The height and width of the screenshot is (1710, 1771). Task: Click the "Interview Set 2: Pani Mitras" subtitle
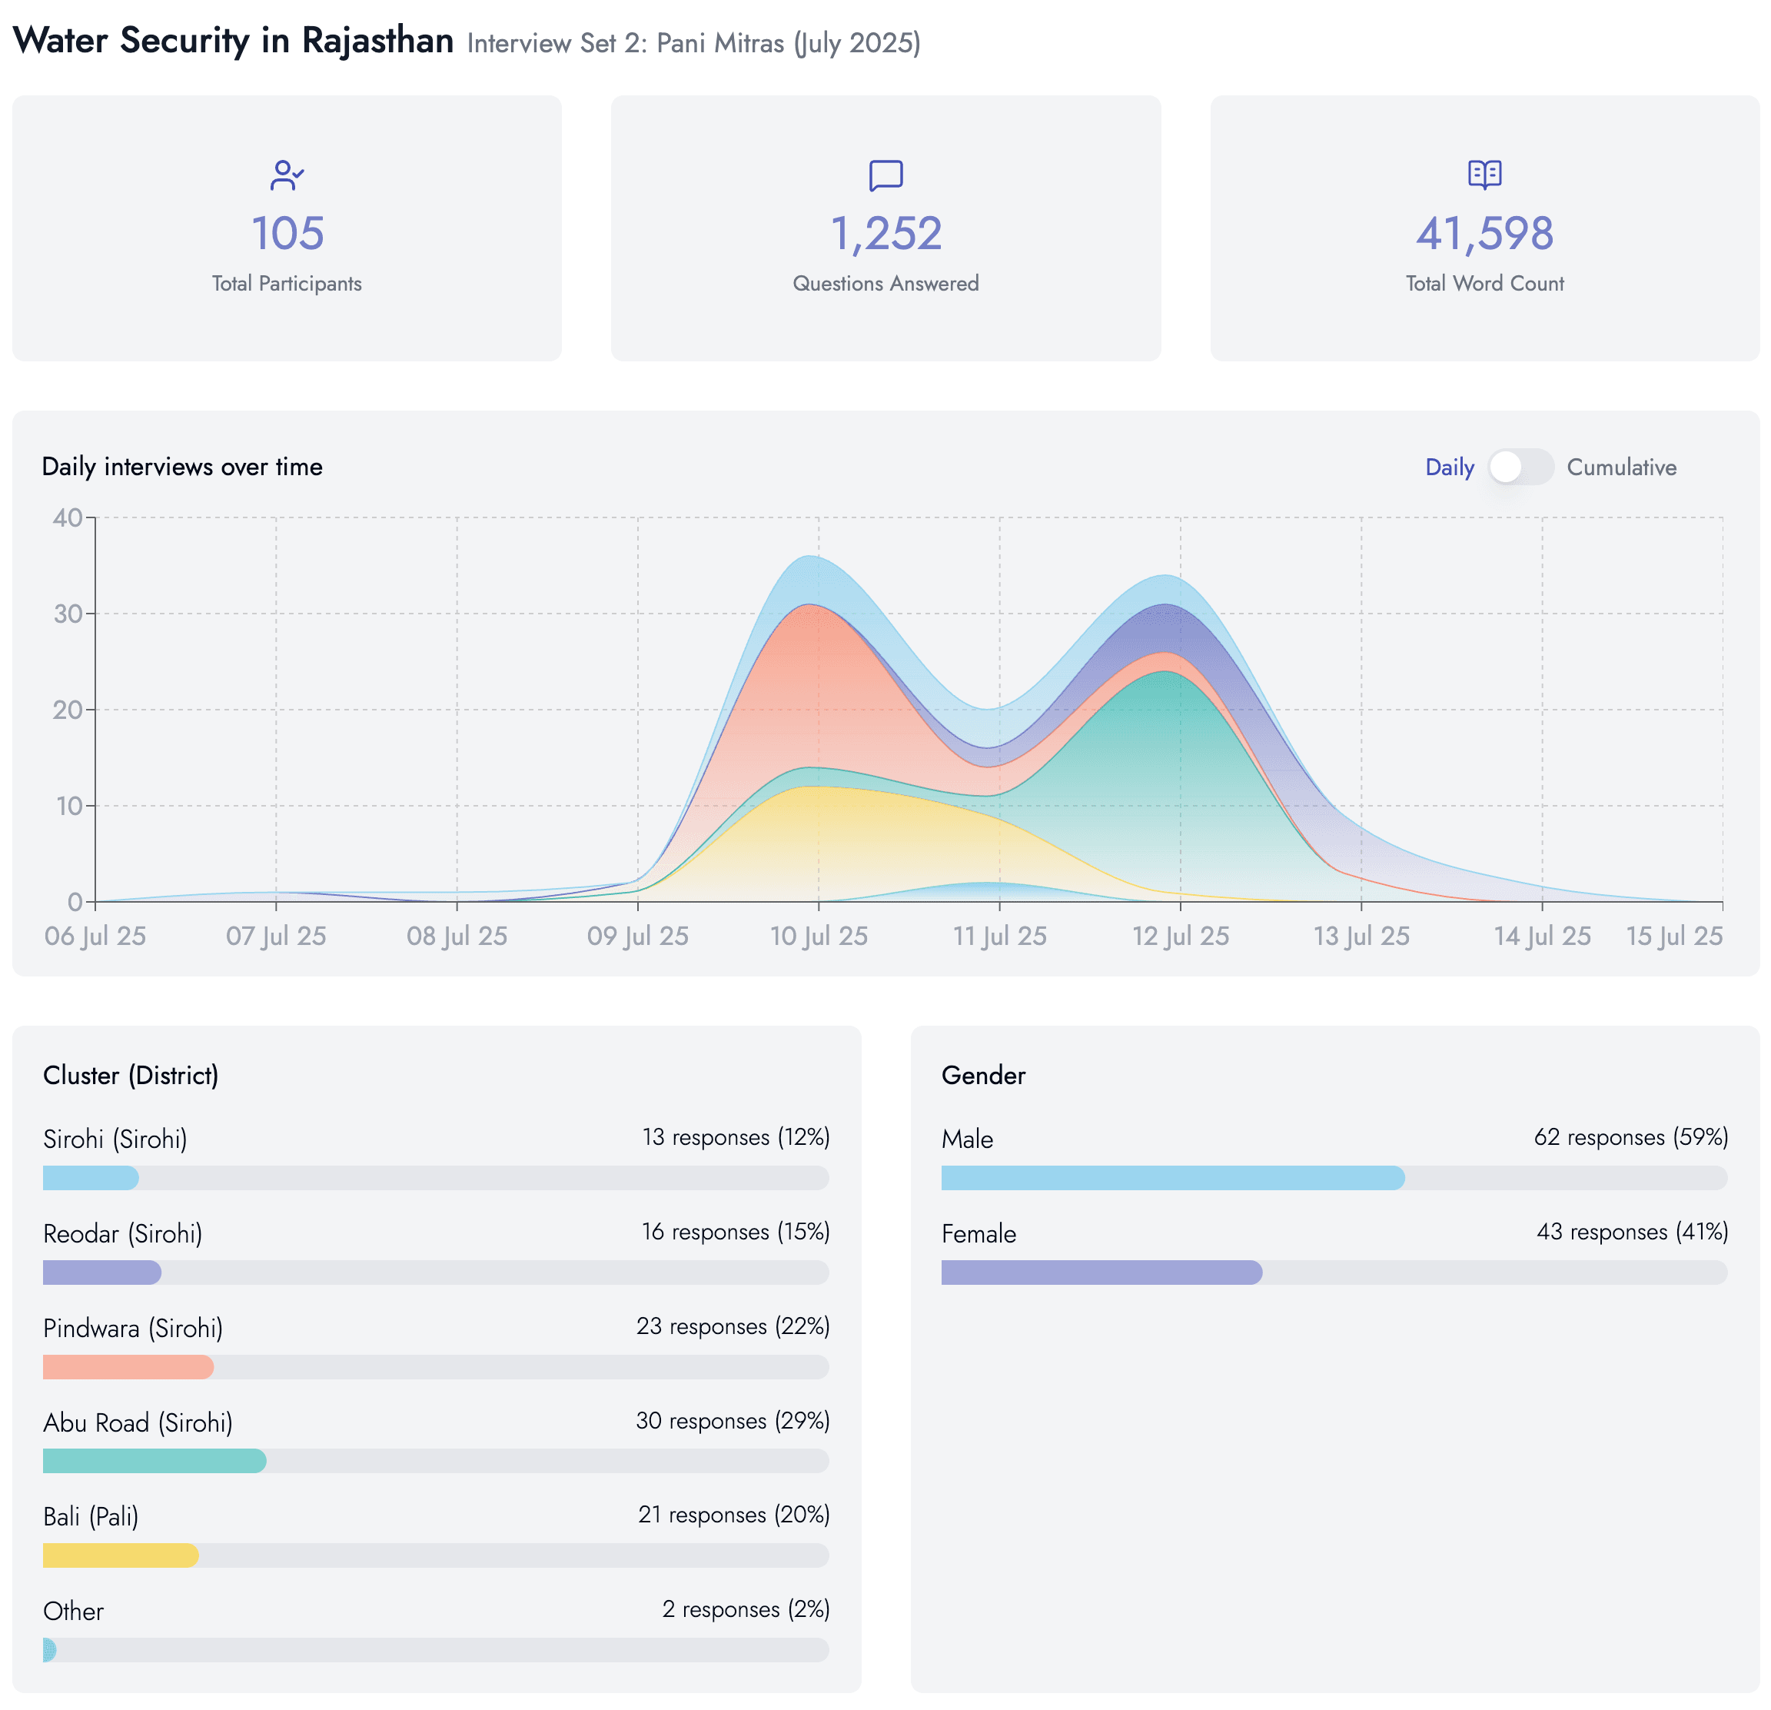(x=625, y=43)
